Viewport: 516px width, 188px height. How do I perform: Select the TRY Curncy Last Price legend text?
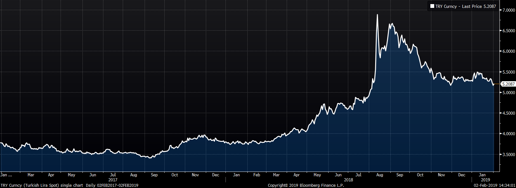pos(465,6)
